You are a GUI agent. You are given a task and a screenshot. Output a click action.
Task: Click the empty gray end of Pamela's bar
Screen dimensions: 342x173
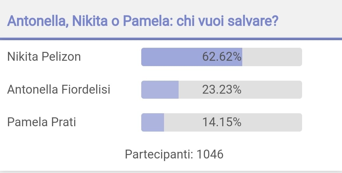tap(233, 122)
